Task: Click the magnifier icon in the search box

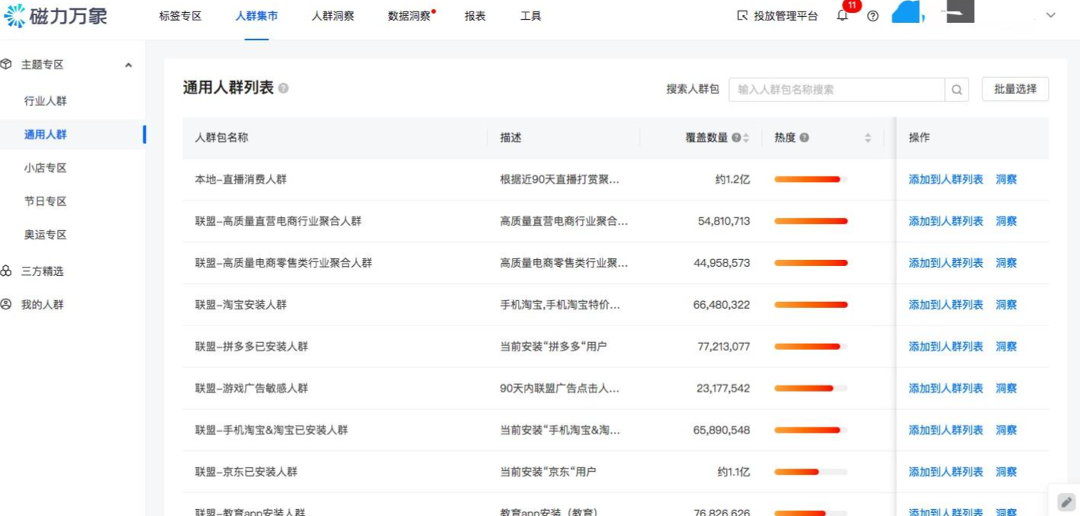Action: [x=956, y=89]
